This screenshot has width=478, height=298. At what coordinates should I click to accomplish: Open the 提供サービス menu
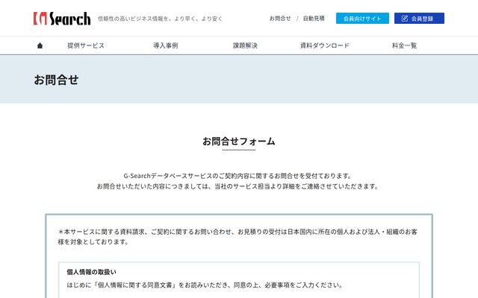[x=86, y=45]
